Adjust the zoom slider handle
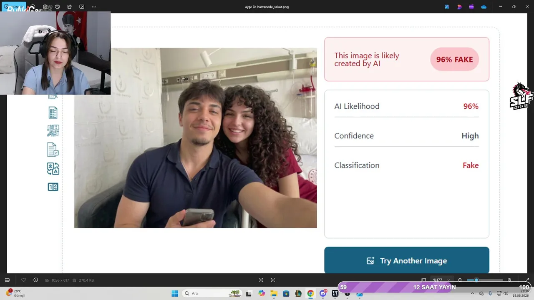The image size is (534, 300). 476,280
